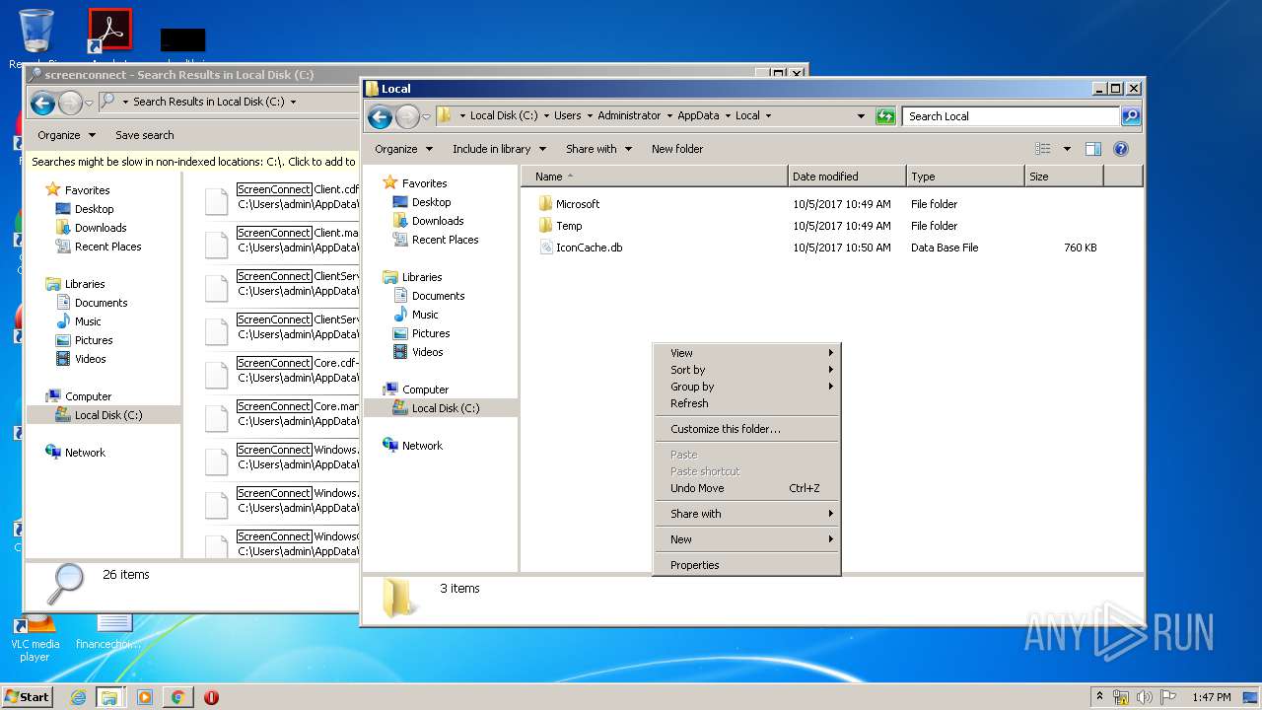Select Downloads in Local window navigation pane
Image resolution: width=1262 pixels, height=710 pixels.
click(x=438, y=221)
